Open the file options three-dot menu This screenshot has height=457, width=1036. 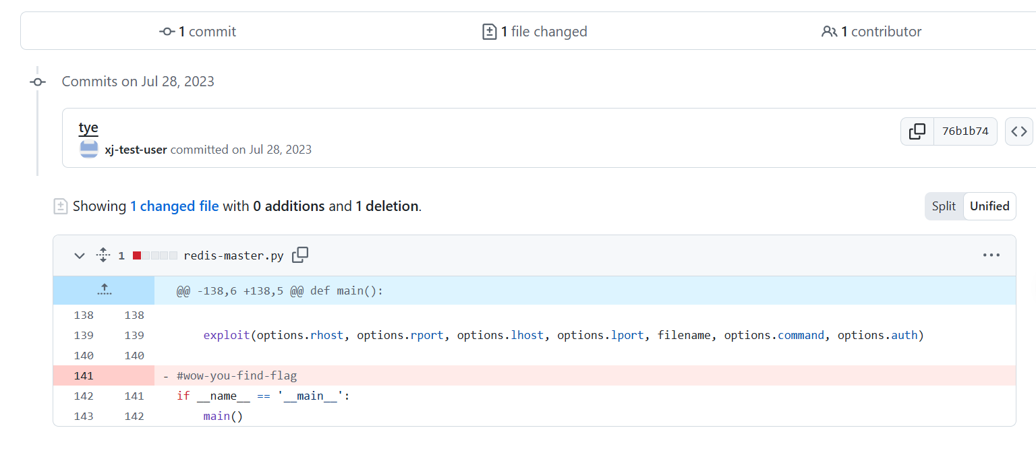(x=991, y=255)
